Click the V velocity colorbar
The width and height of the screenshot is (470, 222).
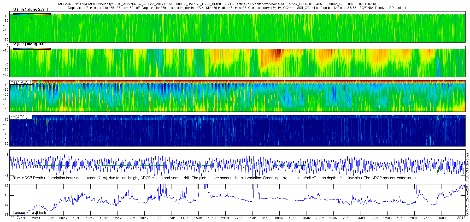32,49
